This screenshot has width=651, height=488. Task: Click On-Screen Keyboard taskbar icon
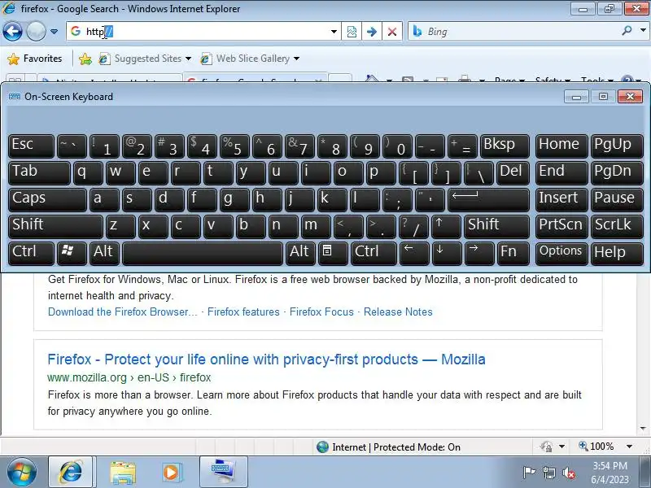(x=223, y=473)
